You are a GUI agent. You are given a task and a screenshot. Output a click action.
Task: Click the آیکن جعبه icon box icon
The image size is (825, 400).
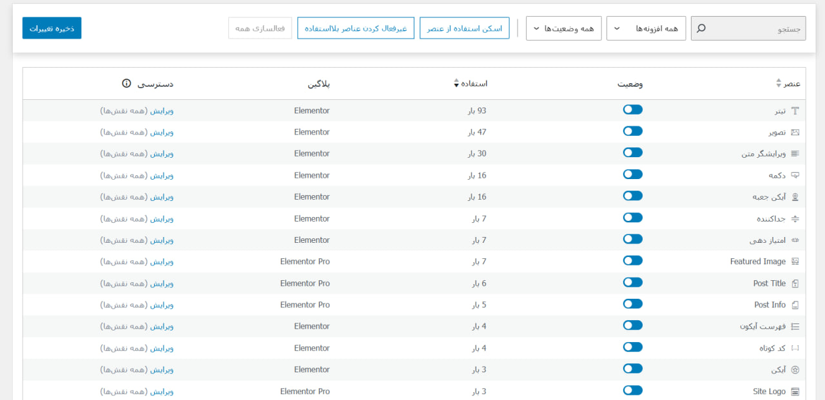pyautogui.click(x=795, y=197)
